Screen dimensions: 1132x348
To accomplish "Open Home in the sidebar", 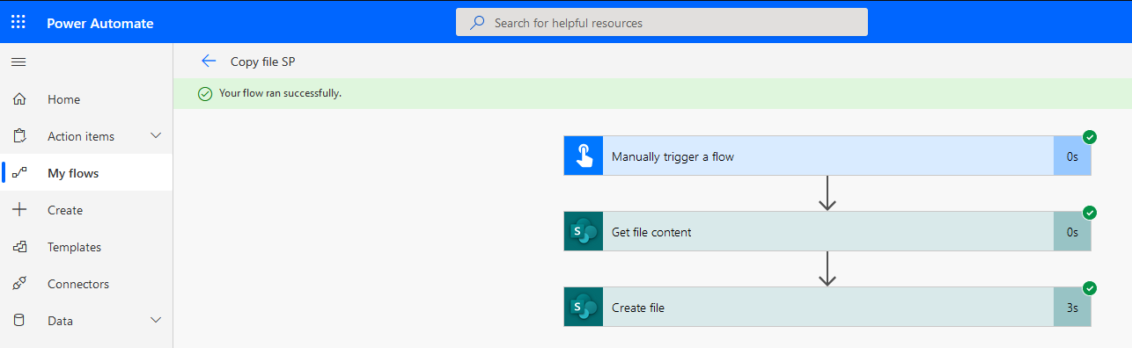I will click(x=86, y=99).
